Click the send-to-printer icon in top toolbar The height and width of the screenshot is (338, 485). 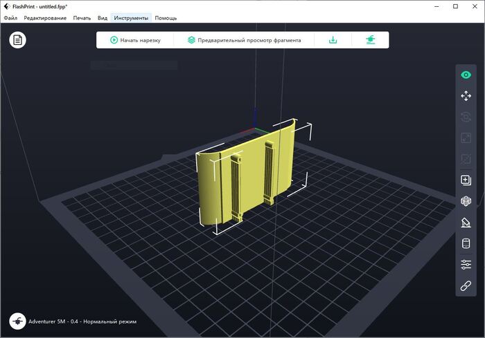pos(371,40)
